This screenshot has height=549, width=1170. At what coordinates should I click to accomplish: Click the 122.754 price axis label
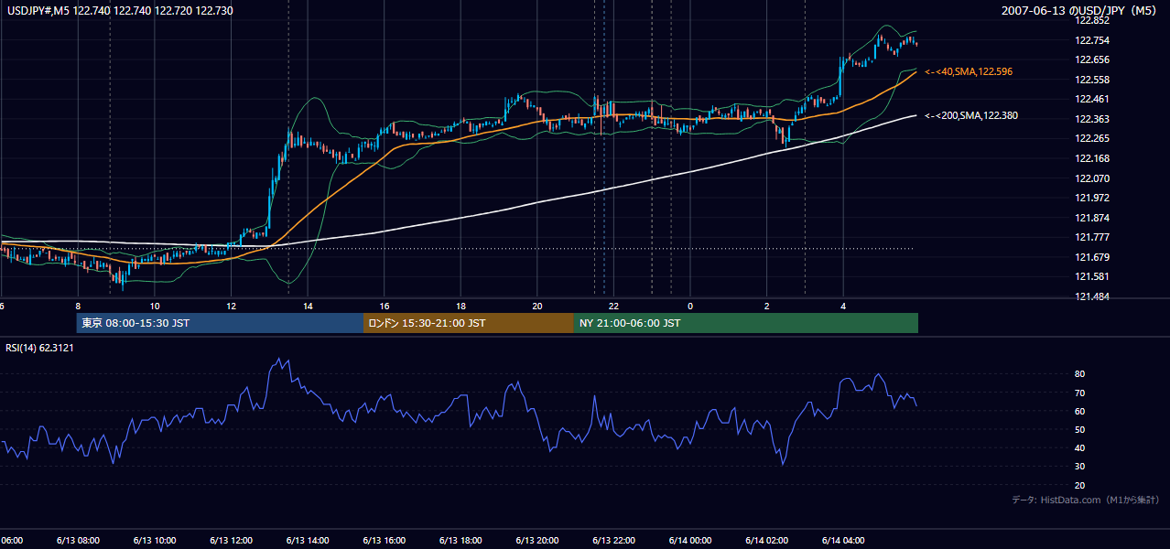[x=1091, y=40]
